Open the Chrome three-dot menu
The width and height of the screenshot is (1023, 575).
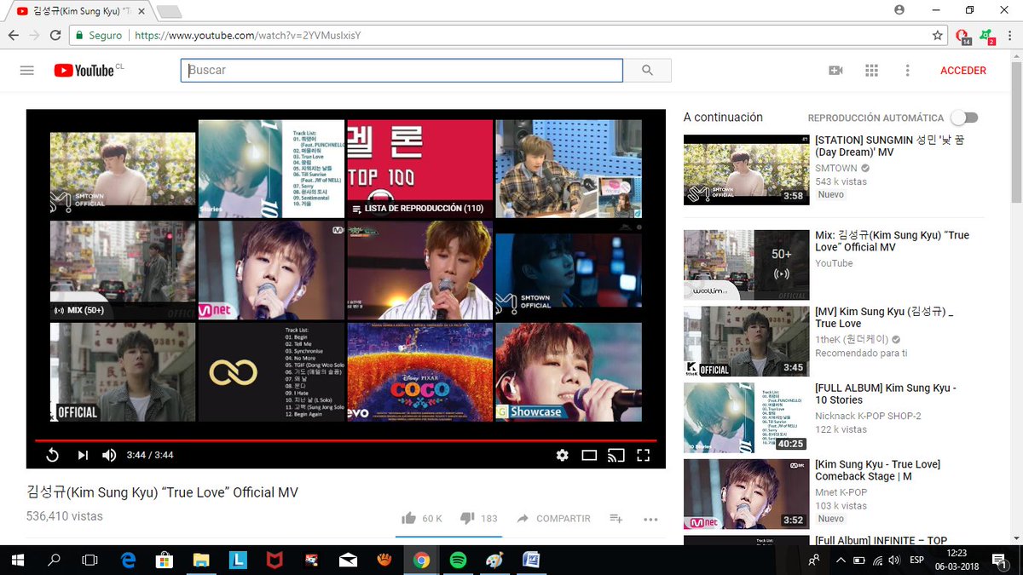[1011, 36]
